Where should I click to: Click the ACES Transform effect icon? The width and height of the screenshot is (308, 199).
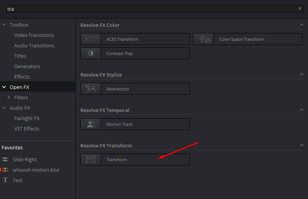(91, 39)
